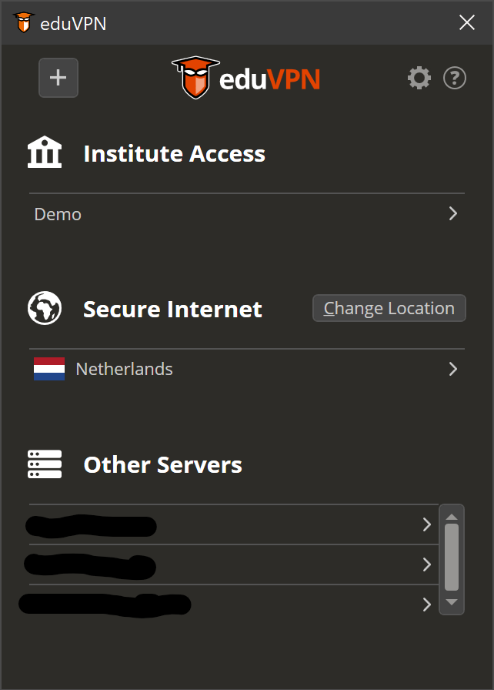Select the Netherlands secure internet row
Viewport: 494px width, 690px height.
192,369
